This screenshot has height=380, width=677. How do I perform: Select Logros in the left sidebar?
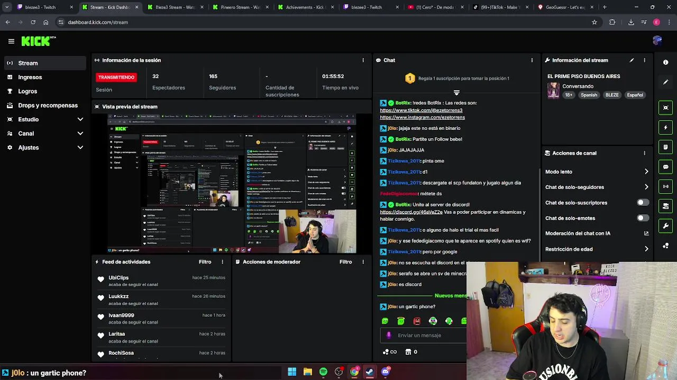45,91
